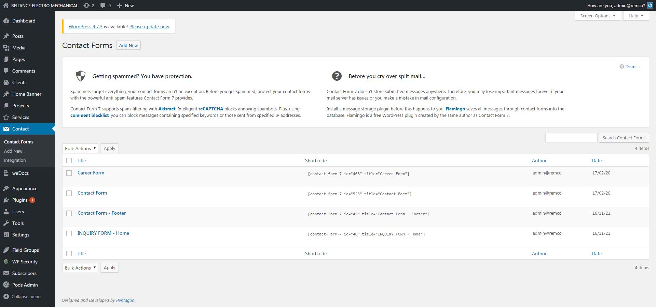Open the Plugins update count badge
This screenshot has height=307, width=656.
click(32, 200)
